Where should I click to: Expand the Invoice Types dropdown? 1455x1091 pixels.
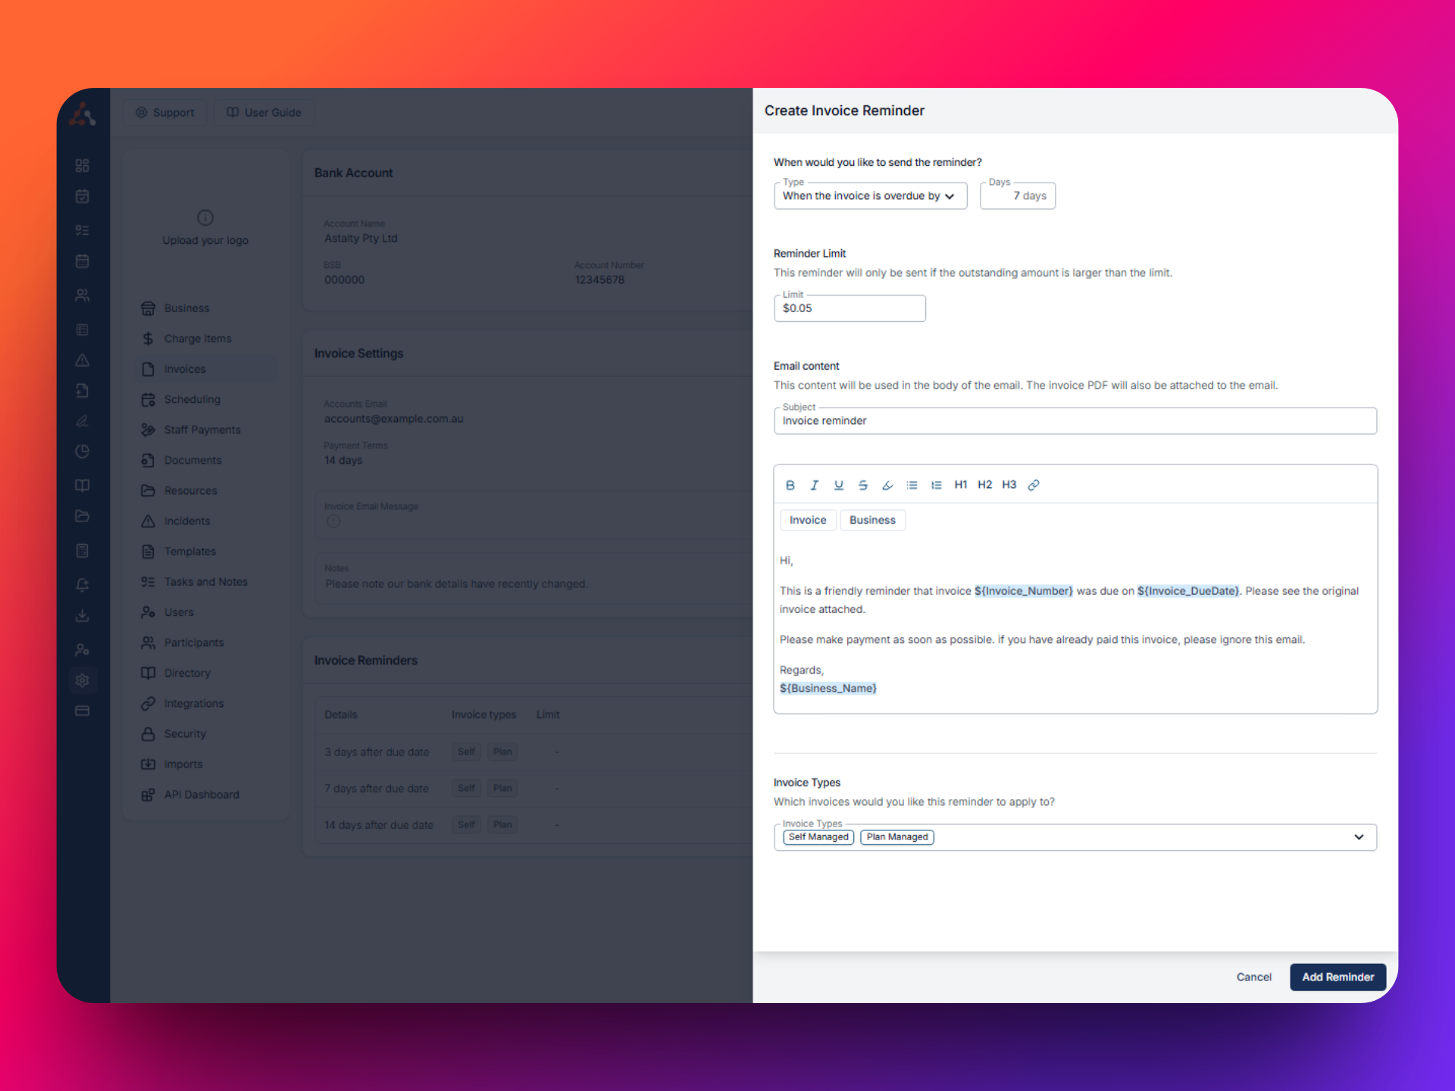click(1357, 837)
